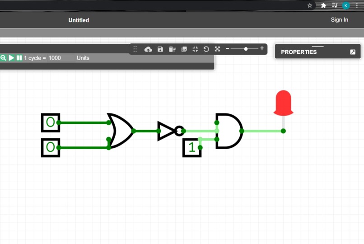
Task: Toggle the input showing 1
Action: pyautogui.click(x=192, y=148)
